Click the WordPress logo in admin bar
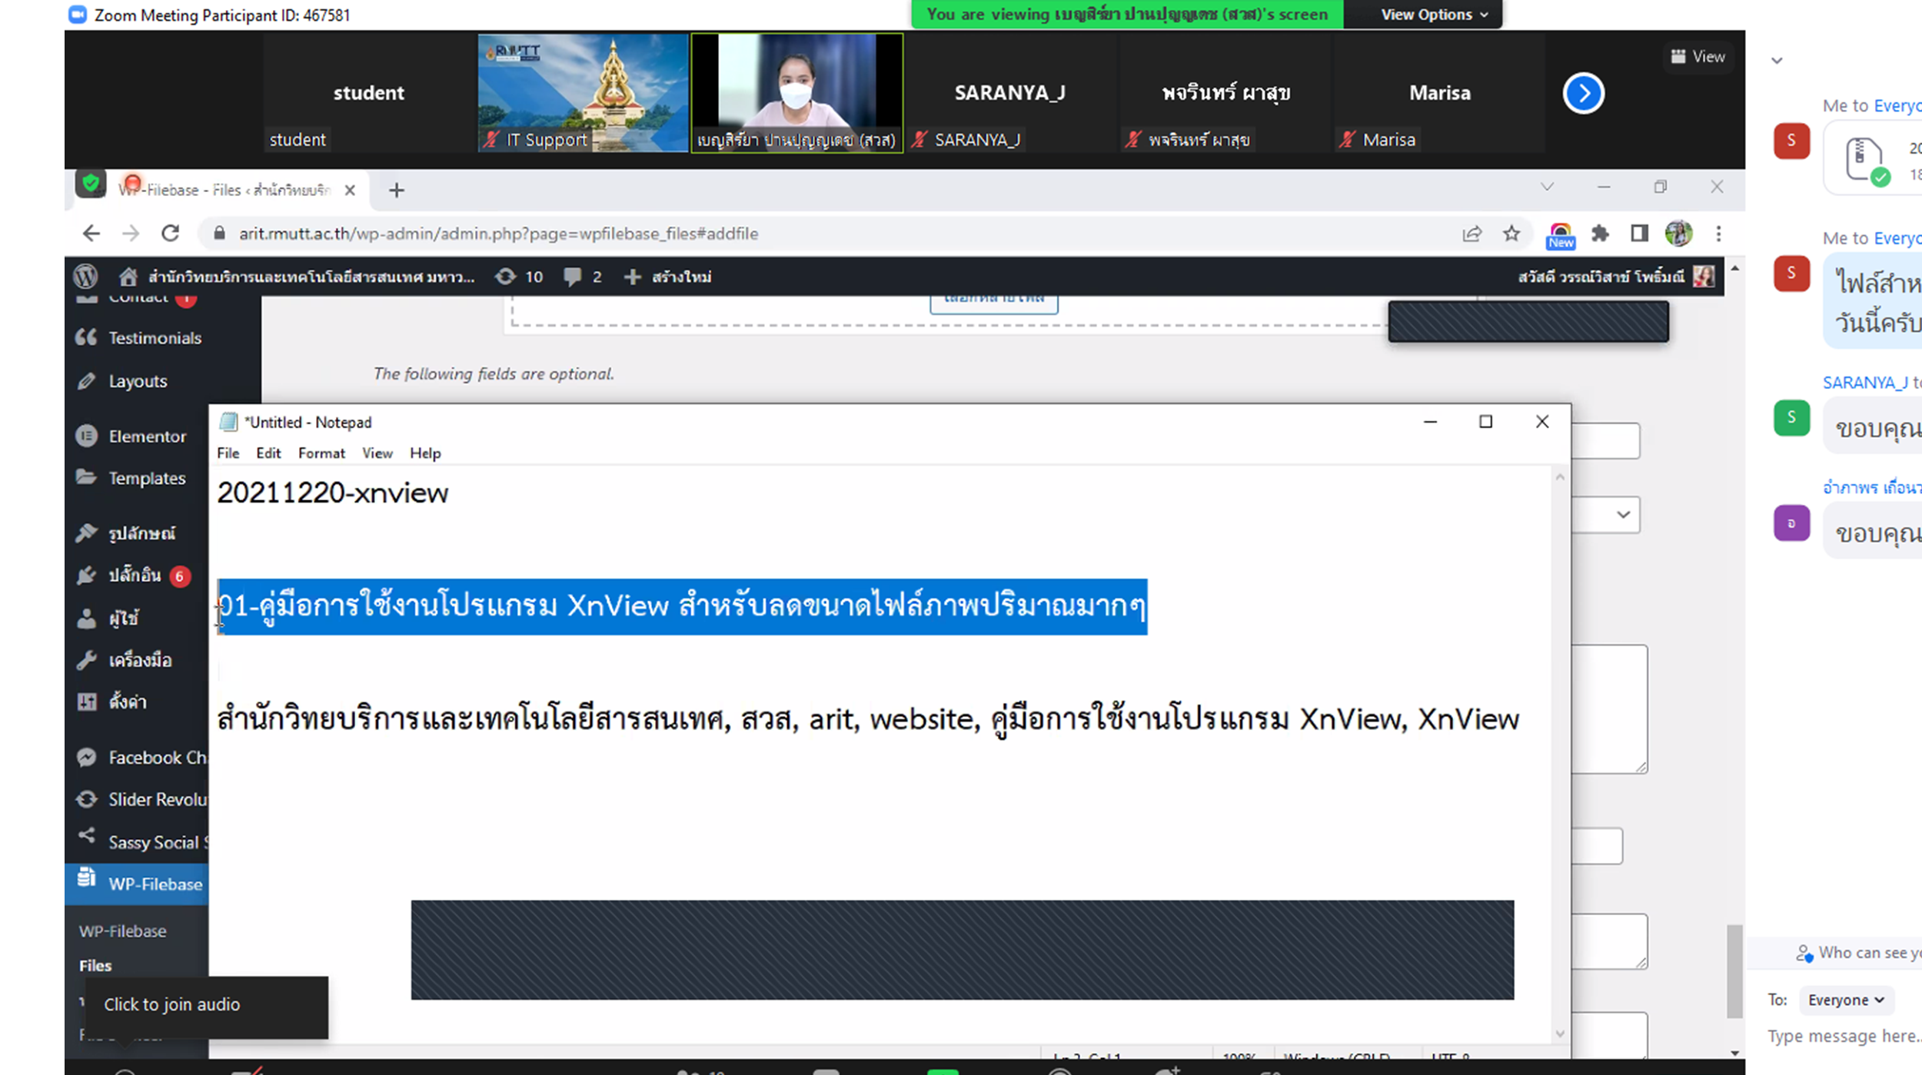This screenshot has width=1922, height=1075. click(85, 277)
